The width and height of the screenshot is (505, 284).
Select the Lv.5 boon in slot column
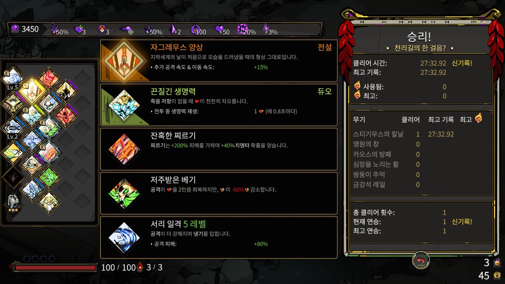pyautogui.click(x=13, y=77)
